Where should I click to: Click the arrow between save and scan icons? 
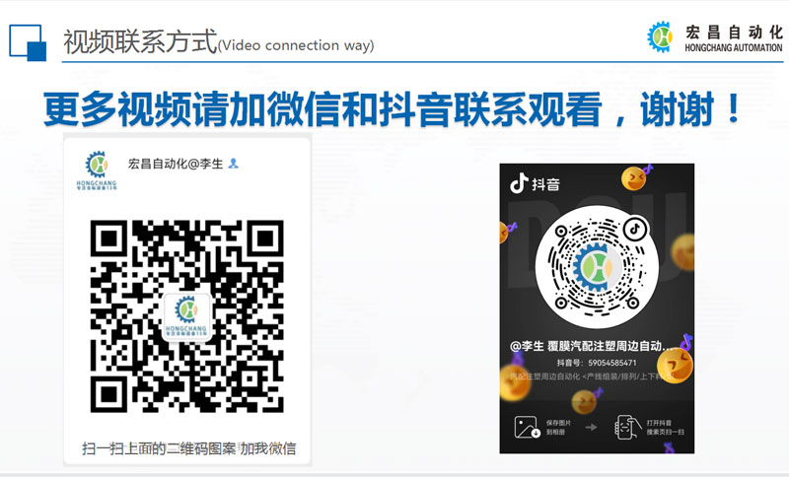(x=592, y=428)
